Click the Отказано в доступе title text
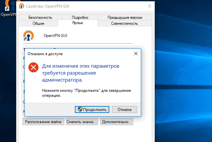The height and width of the screenshot is (142, 212). click(45, 54)
